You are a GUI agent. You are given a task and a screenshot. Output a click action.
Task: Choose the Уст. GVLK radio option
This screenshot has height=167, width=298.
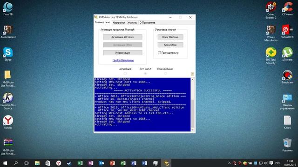pyautogui.click(x=145, y=73)
